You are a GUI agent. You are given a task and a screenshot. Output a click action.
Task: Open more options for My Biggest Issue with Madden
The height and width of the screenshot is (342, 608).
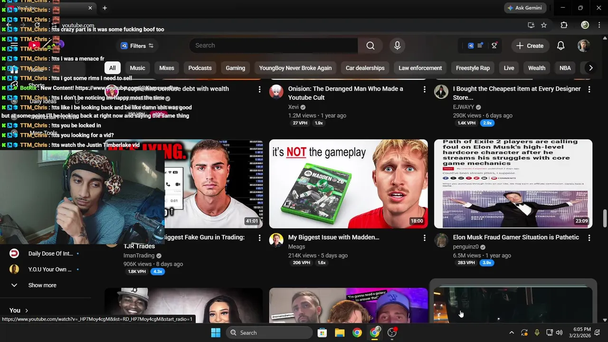point(424,237)
